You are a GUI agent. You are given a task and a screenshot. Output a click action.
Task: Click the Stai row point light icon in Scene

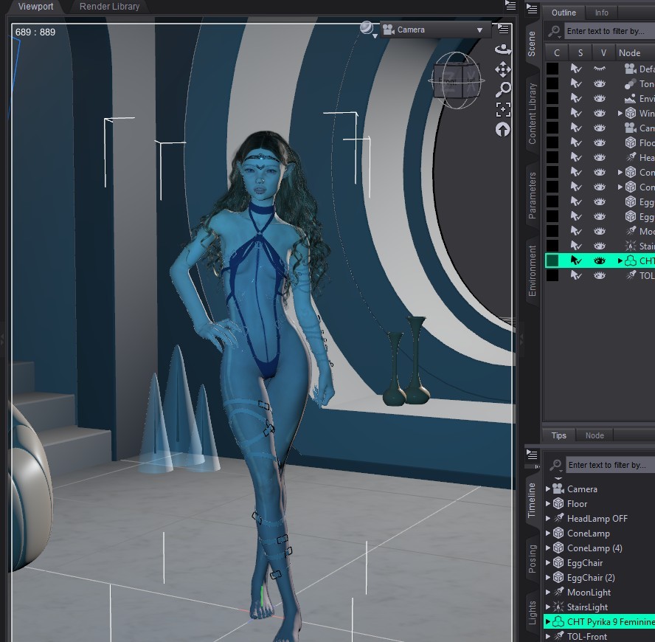(x=631, y=246)
